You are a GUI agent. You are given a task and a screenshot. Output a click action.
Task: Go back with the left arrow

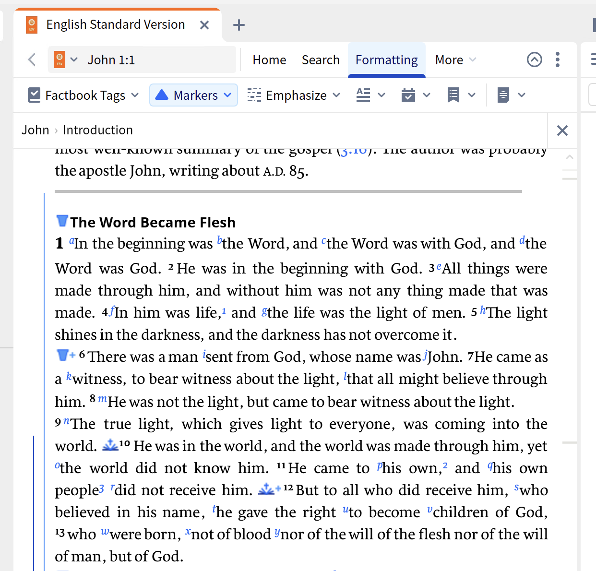(x=32, y=59)
